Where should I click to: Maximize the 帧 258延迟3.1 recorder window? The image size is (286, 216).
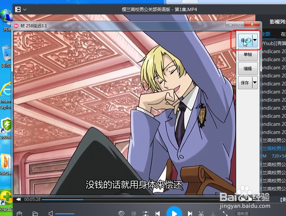coord(240,25)
